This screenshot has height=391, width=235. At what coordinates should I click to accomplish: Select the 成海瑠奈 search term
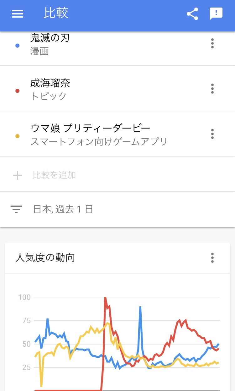[50, 83]
